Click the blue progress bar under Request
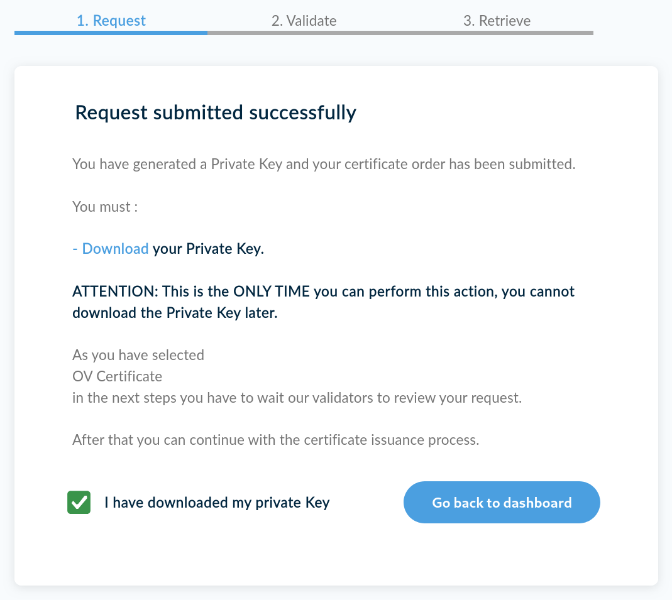The image size is (672, 600). pos(111,33)
